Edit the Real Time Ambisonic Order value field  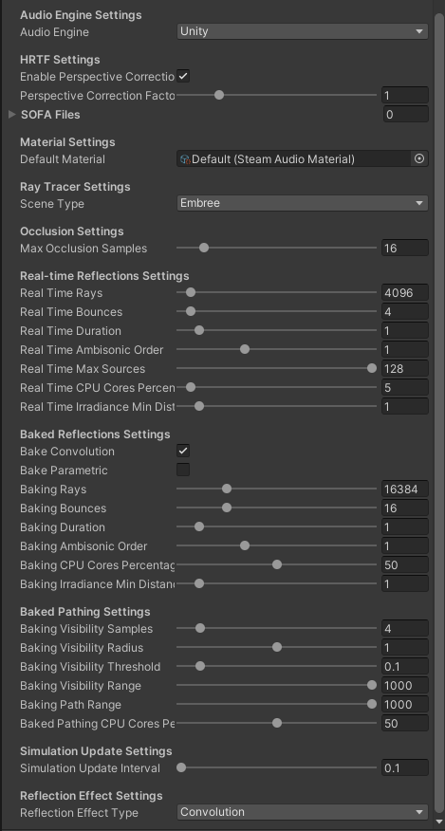405,350
